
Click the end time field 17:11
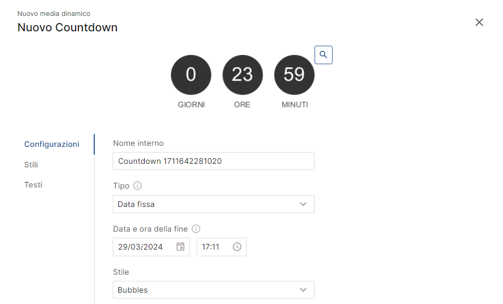pyautogui.click(x=221, y=246)
